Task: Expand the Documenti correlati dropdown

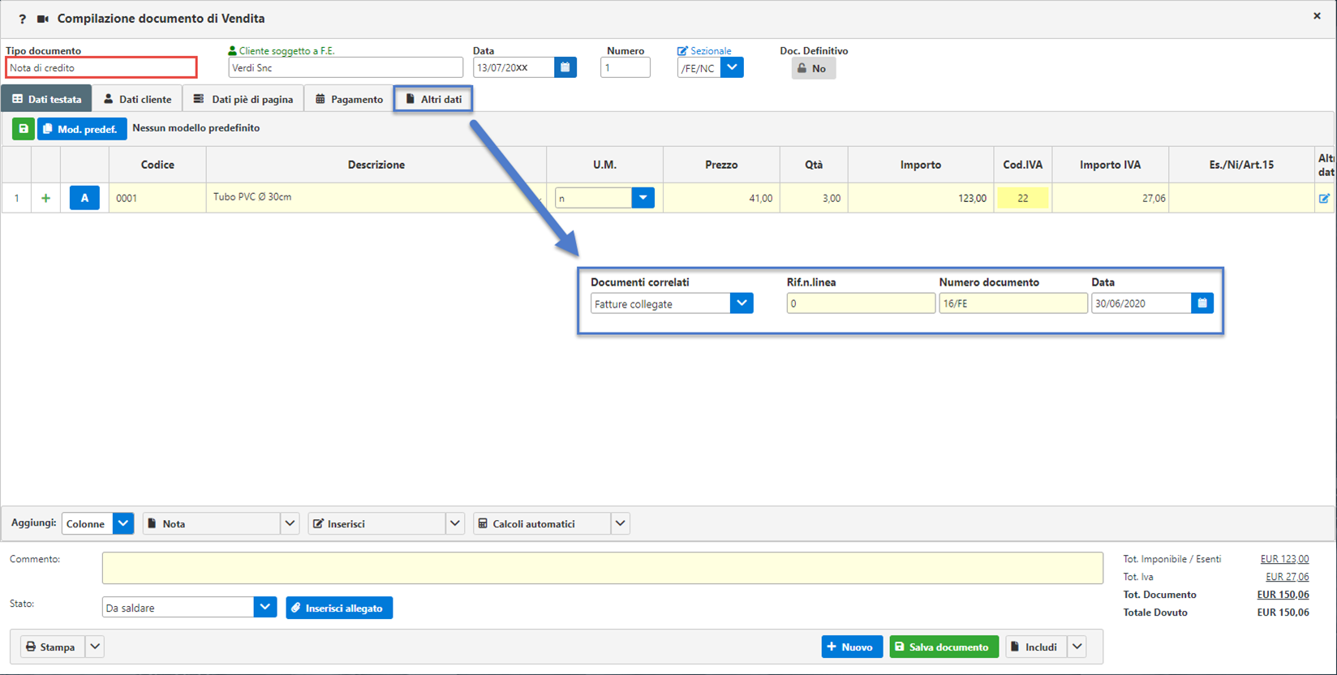Action: (742, 303)
